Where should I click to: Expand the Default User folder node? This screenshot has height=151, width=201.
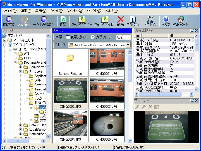[x=21, y=125]
